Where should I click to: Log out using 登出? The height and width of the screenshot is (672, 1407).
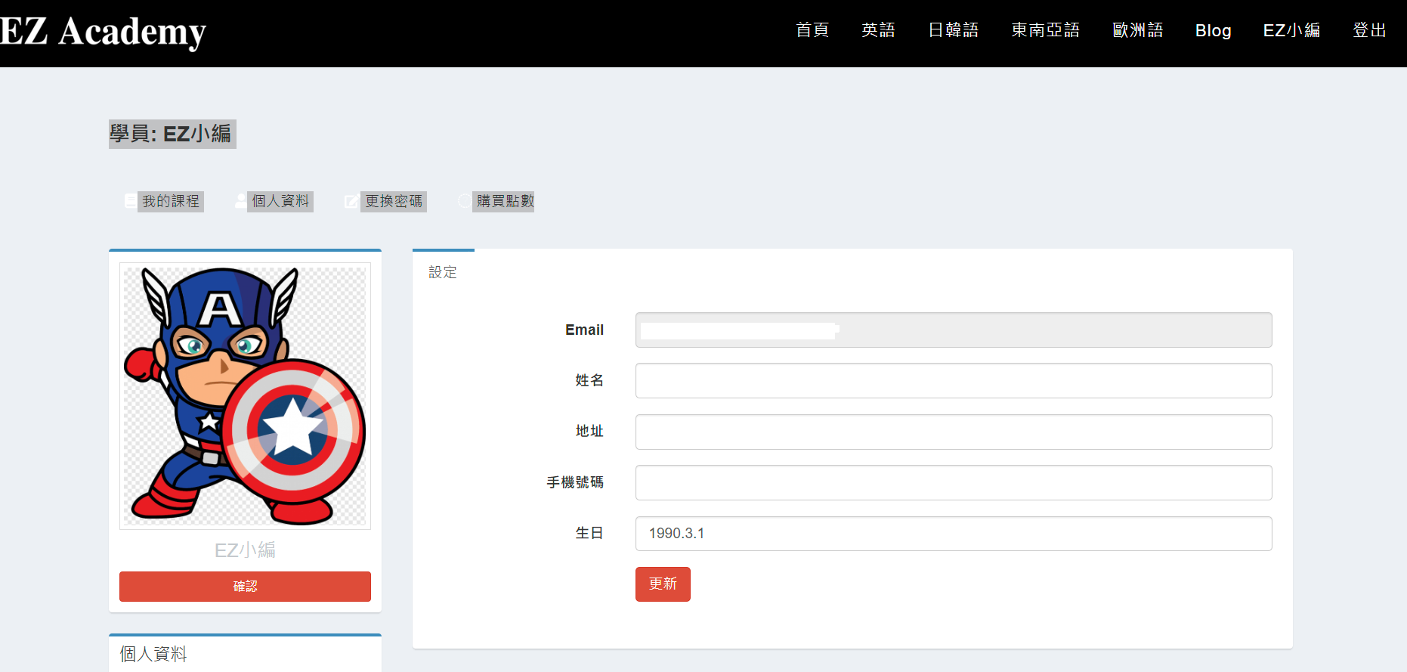point(1369,30)
